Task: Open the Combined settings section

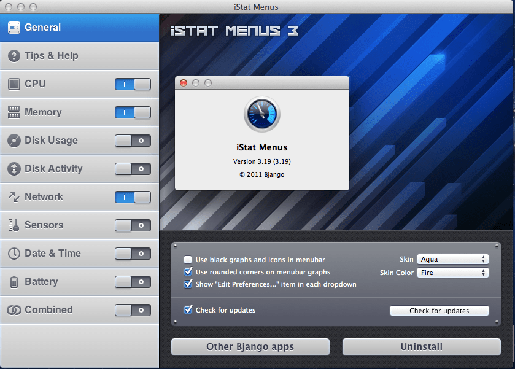Action: 79,310
